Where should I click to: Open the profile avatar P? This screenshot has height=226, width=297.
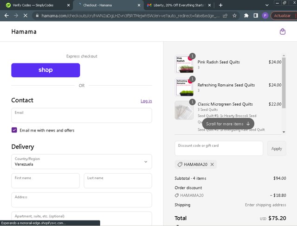(x=265, y=15)
